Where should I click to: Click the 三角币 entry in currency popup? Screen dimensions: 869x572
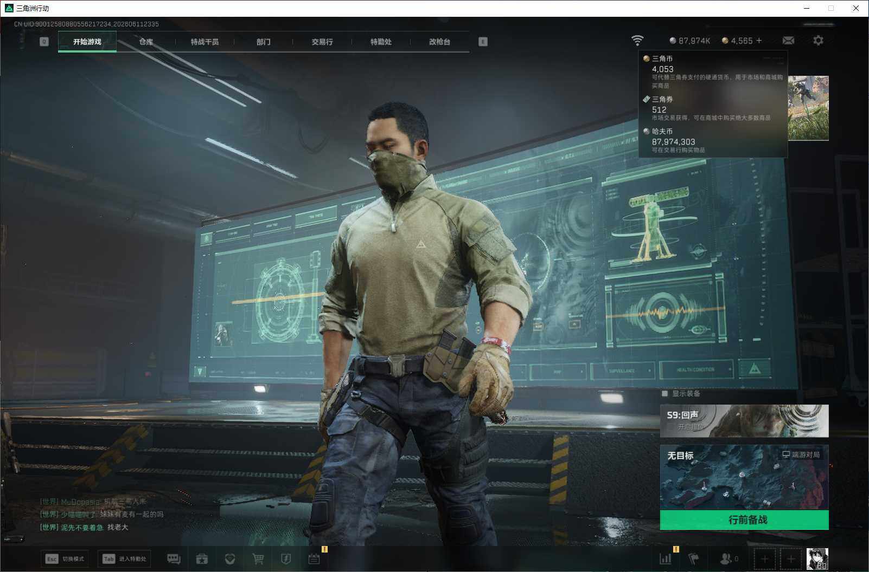click(x=713, y=71)
